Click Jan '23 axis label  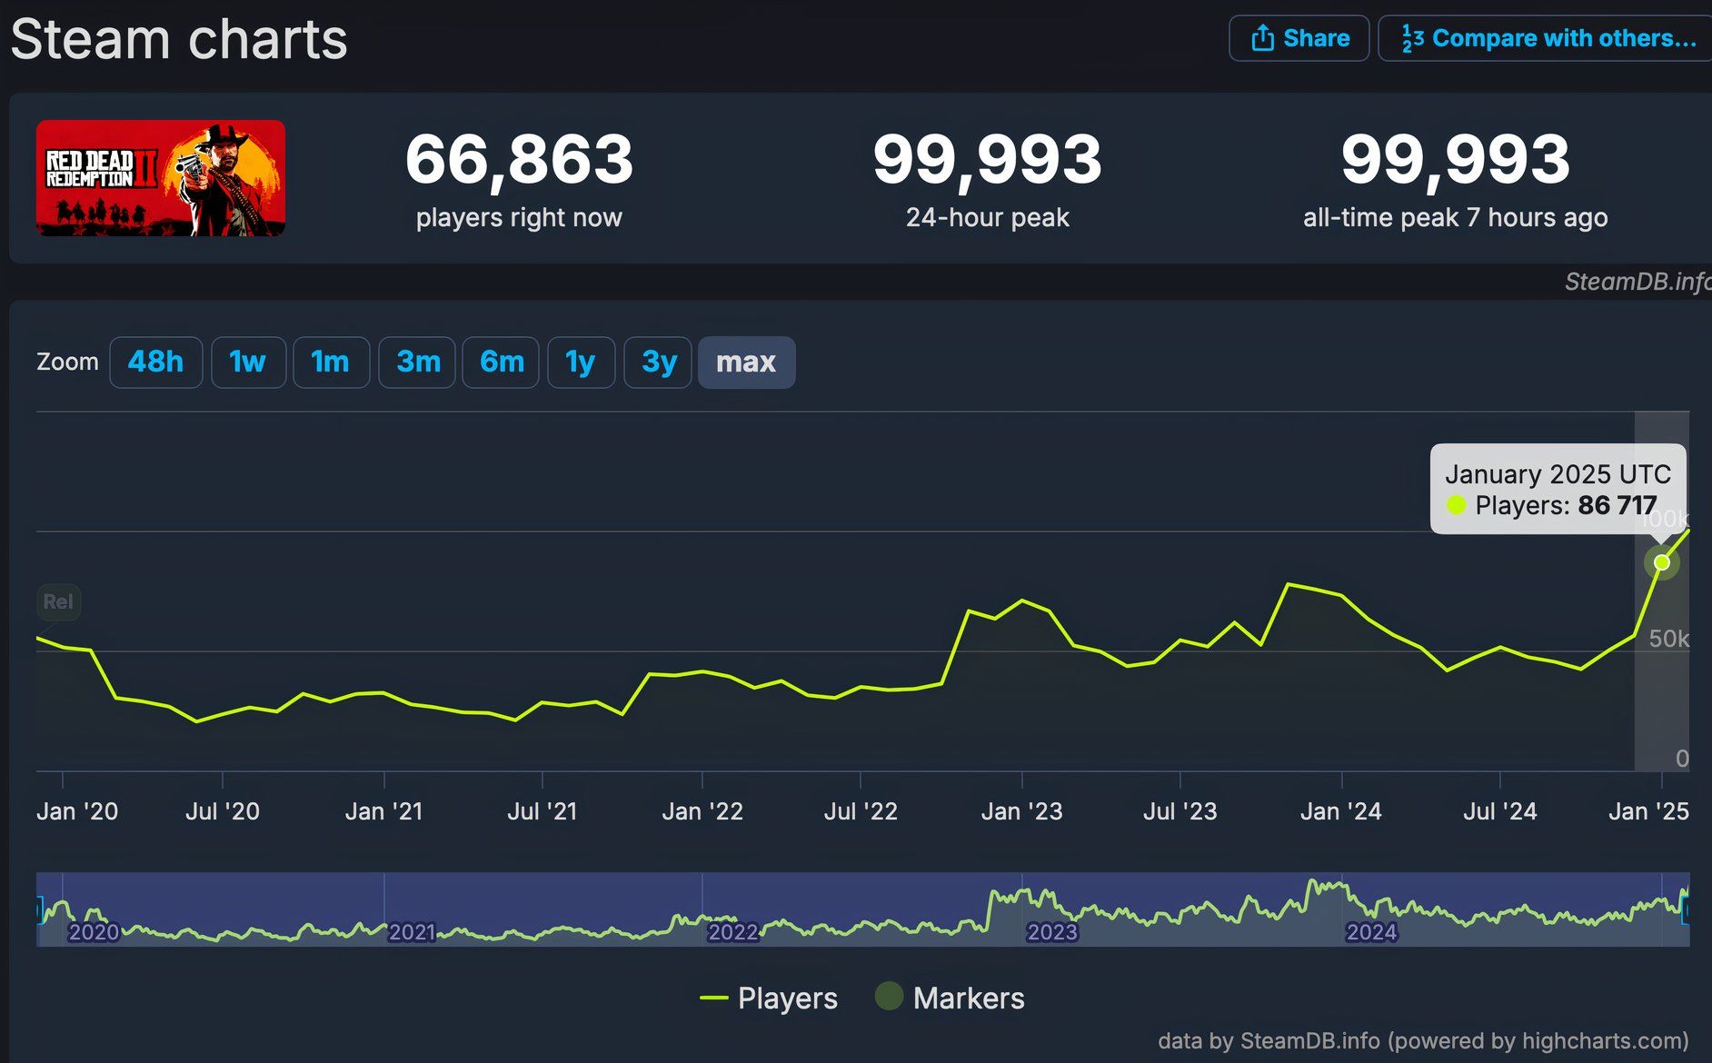[1022, 811]
